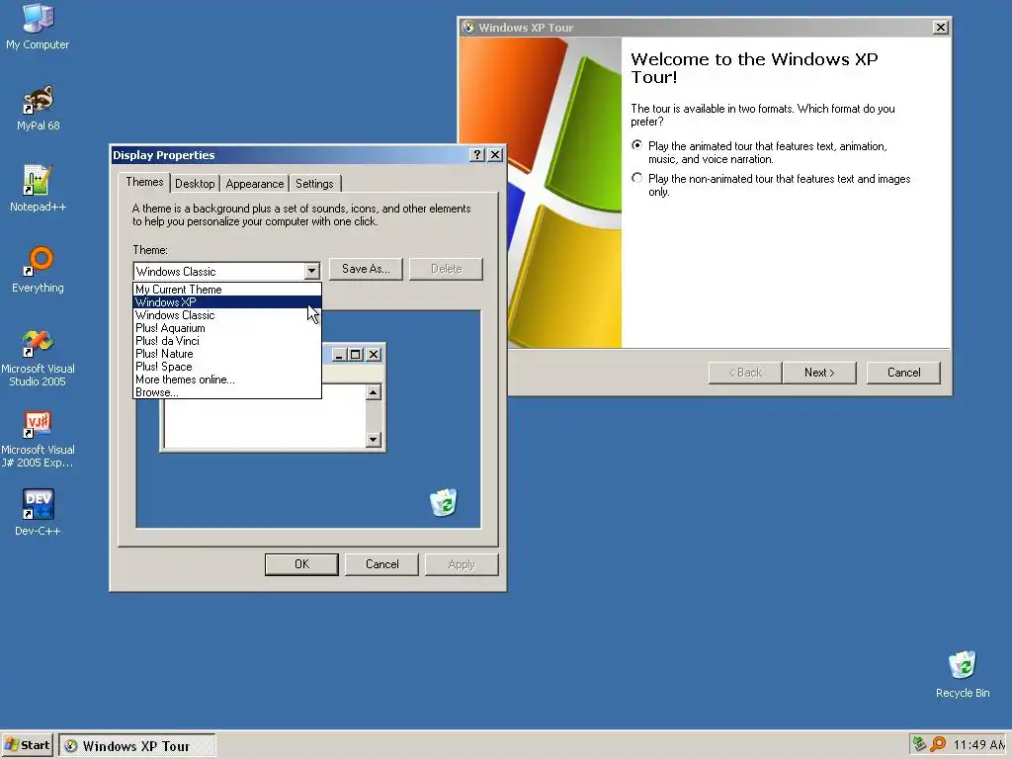This screenshot has height=759, width=1012.
Task: Click Next in Windows XP Tour
Action: (819, 373)
